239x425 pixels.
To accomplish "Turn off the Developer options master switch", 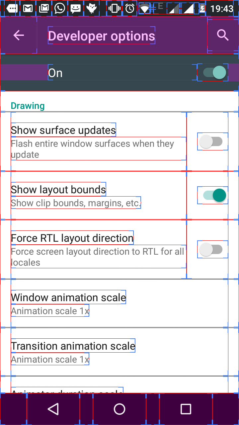I will (213, 72).
